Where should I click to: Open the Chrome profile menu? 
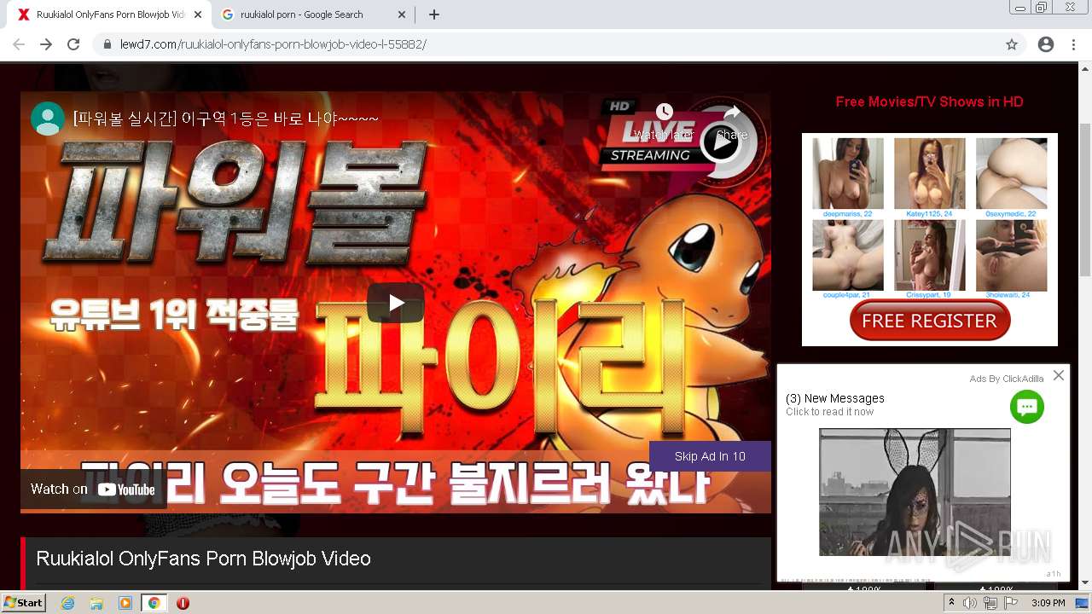click(x=1046, y=44)
